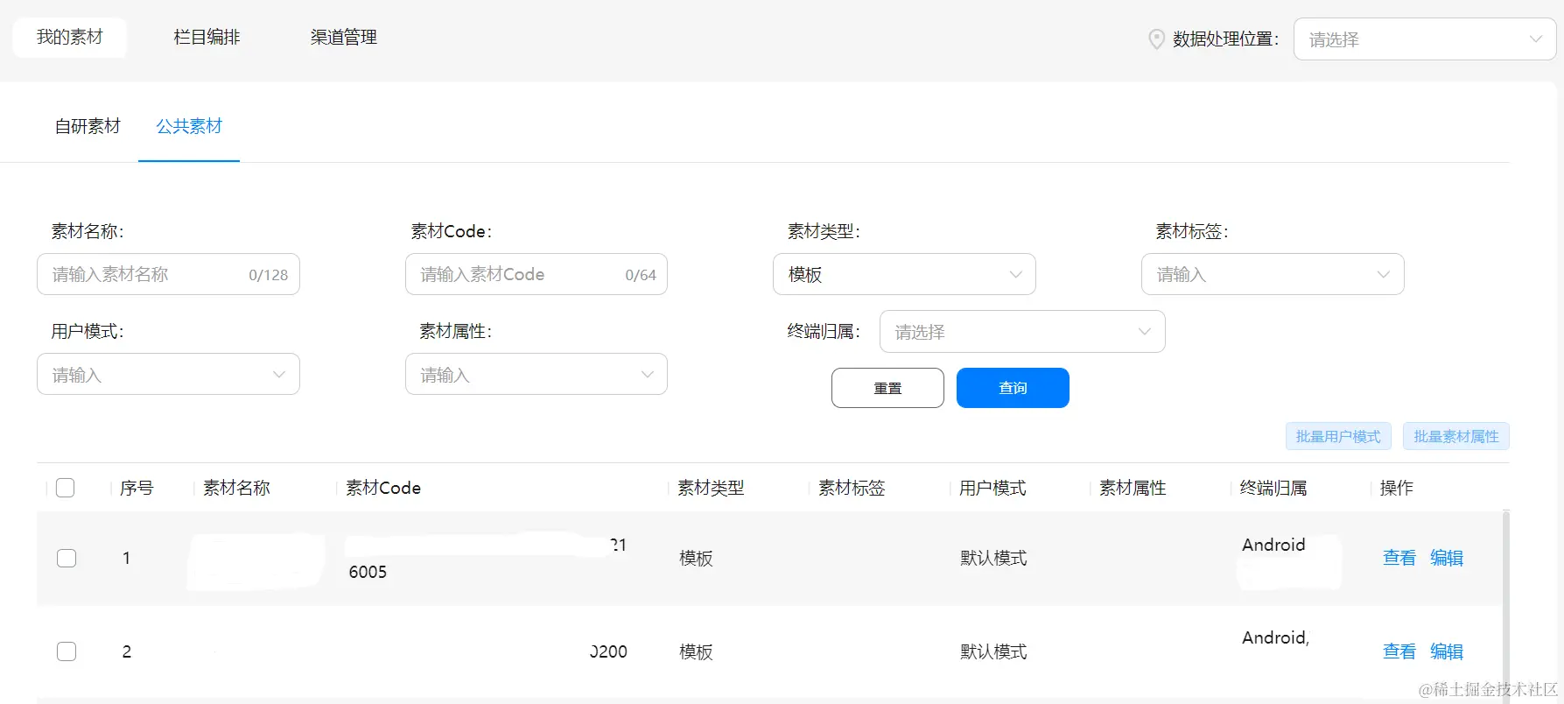Select the 自研素材 sub-tab
1564x704 pixels.
click(88, 127)
